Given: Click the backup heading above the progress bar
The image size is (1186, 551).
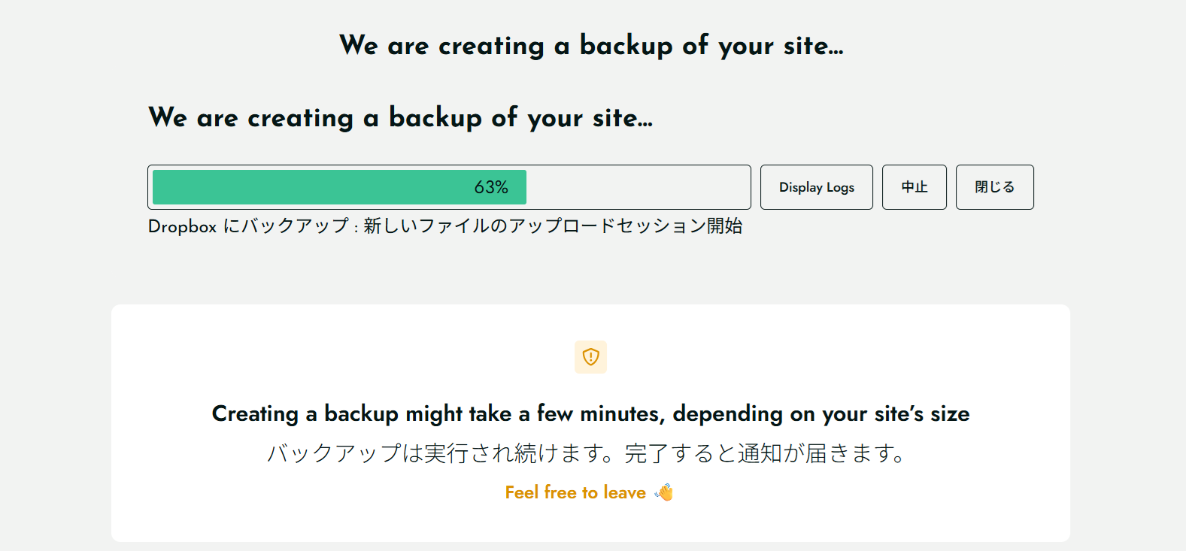Looking at the screenshot, I should coord(400,117).
